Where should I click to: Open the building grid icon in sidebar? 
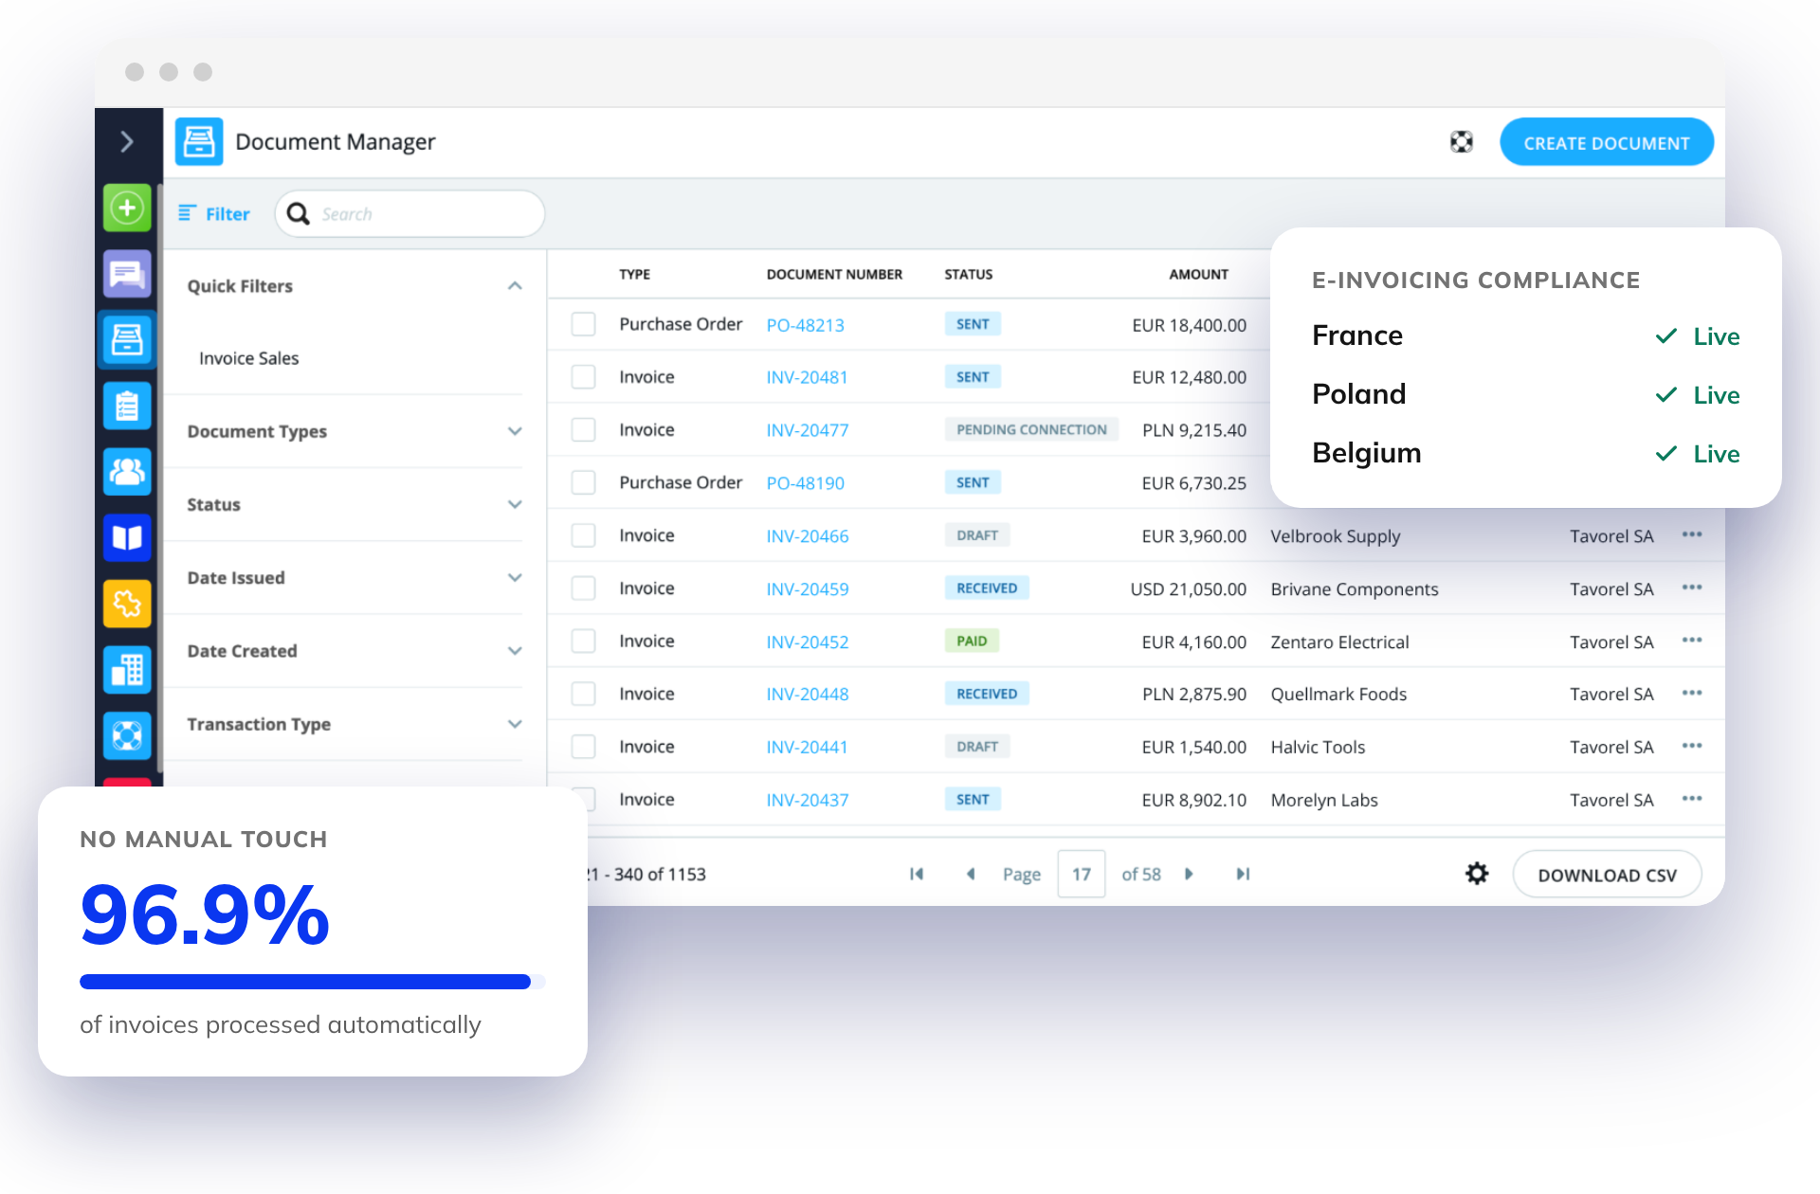coord(127,669)
